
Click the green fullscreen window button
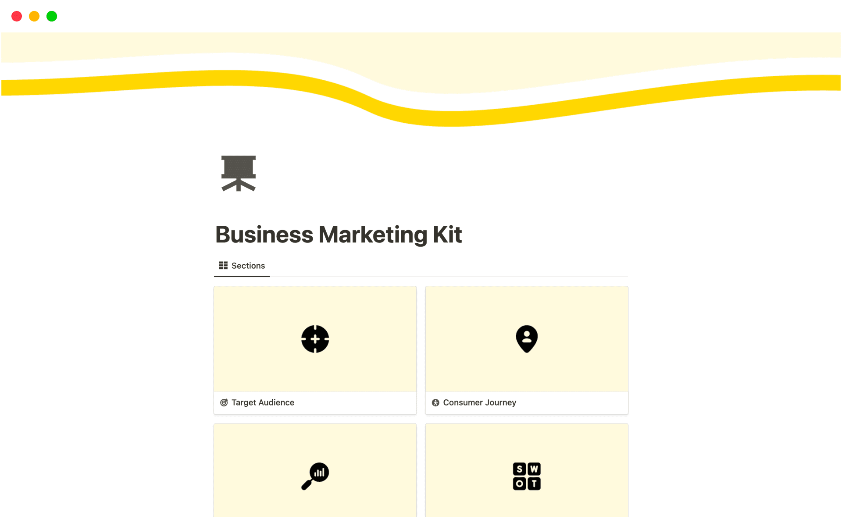pos(52,16)
